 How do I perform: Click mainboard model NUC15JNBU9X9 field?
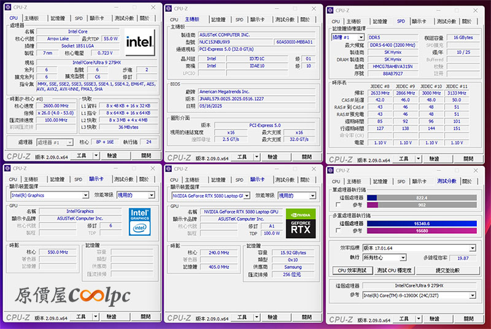235,42
